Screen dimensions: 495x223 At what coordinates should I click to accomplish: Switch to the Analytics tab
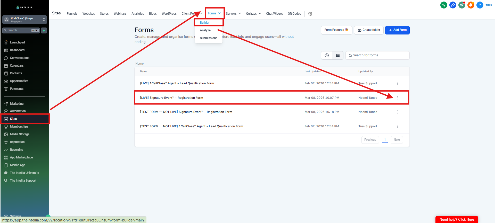click(x=138, y=14)
